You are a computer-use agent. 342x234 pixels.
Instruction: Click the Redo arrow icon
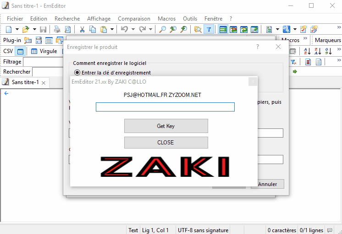click(x=142, y=29)
